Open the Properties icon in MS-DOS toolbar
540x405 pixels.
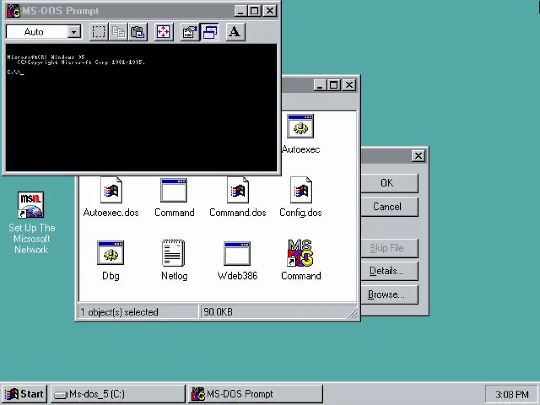[190, 32]
